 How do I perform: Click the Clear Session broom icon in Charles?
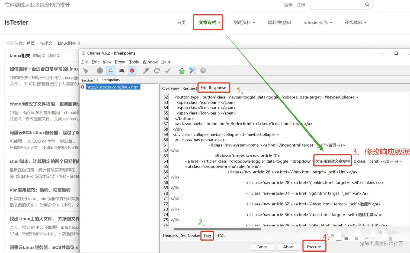point(86,71)
